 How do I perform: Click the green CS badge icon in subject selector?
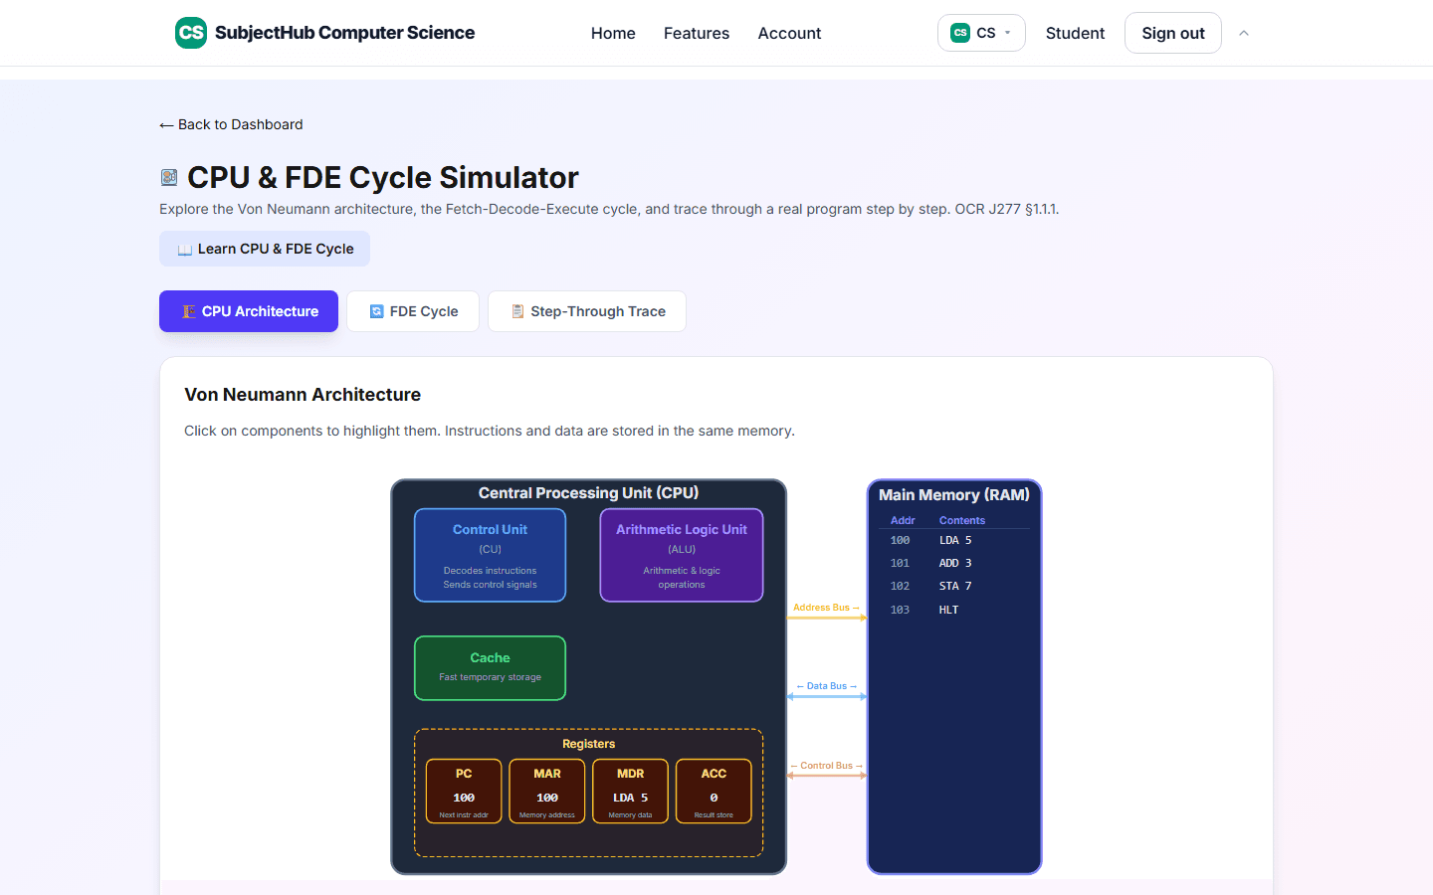960,33
